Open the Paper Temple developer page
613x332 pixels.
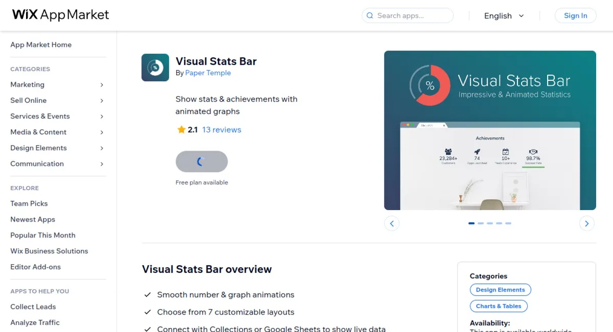(x=208, y=73)
